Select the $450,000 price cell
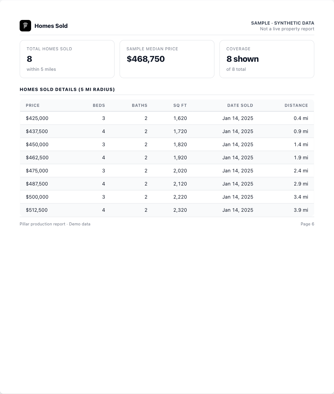This screenshot has width=334, height=394. [x=37, y=145]
